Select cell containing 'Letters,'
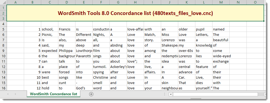The height and width of the screenshot is (103, 270). pos(204,35)
